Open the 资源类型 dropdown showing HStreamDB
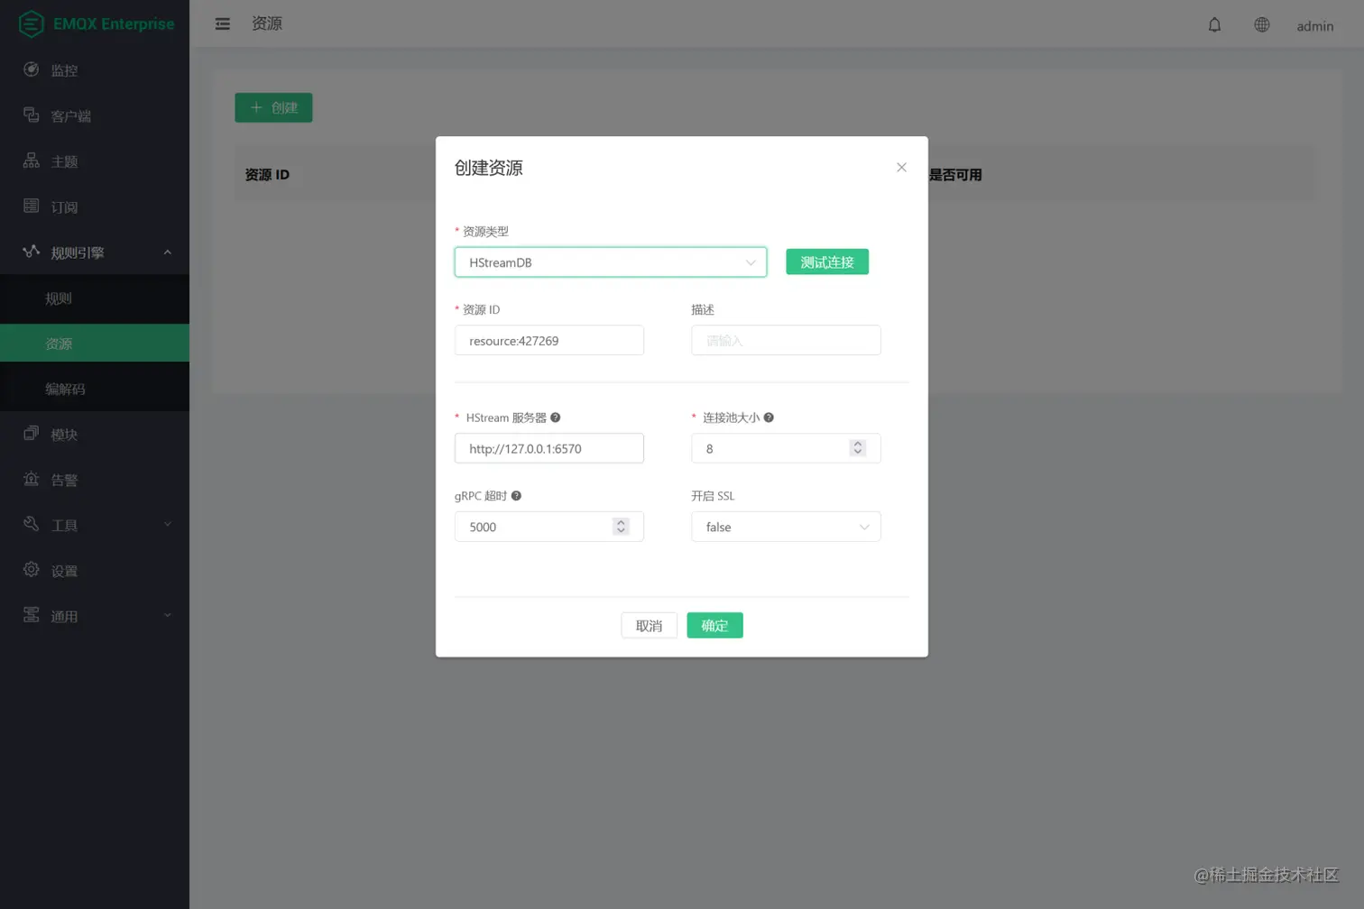 tap(610, 262)
